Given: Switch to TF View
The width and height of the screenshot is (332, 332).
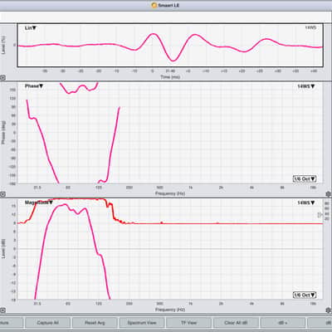Looking at the screenshot, I should point(188,323).
